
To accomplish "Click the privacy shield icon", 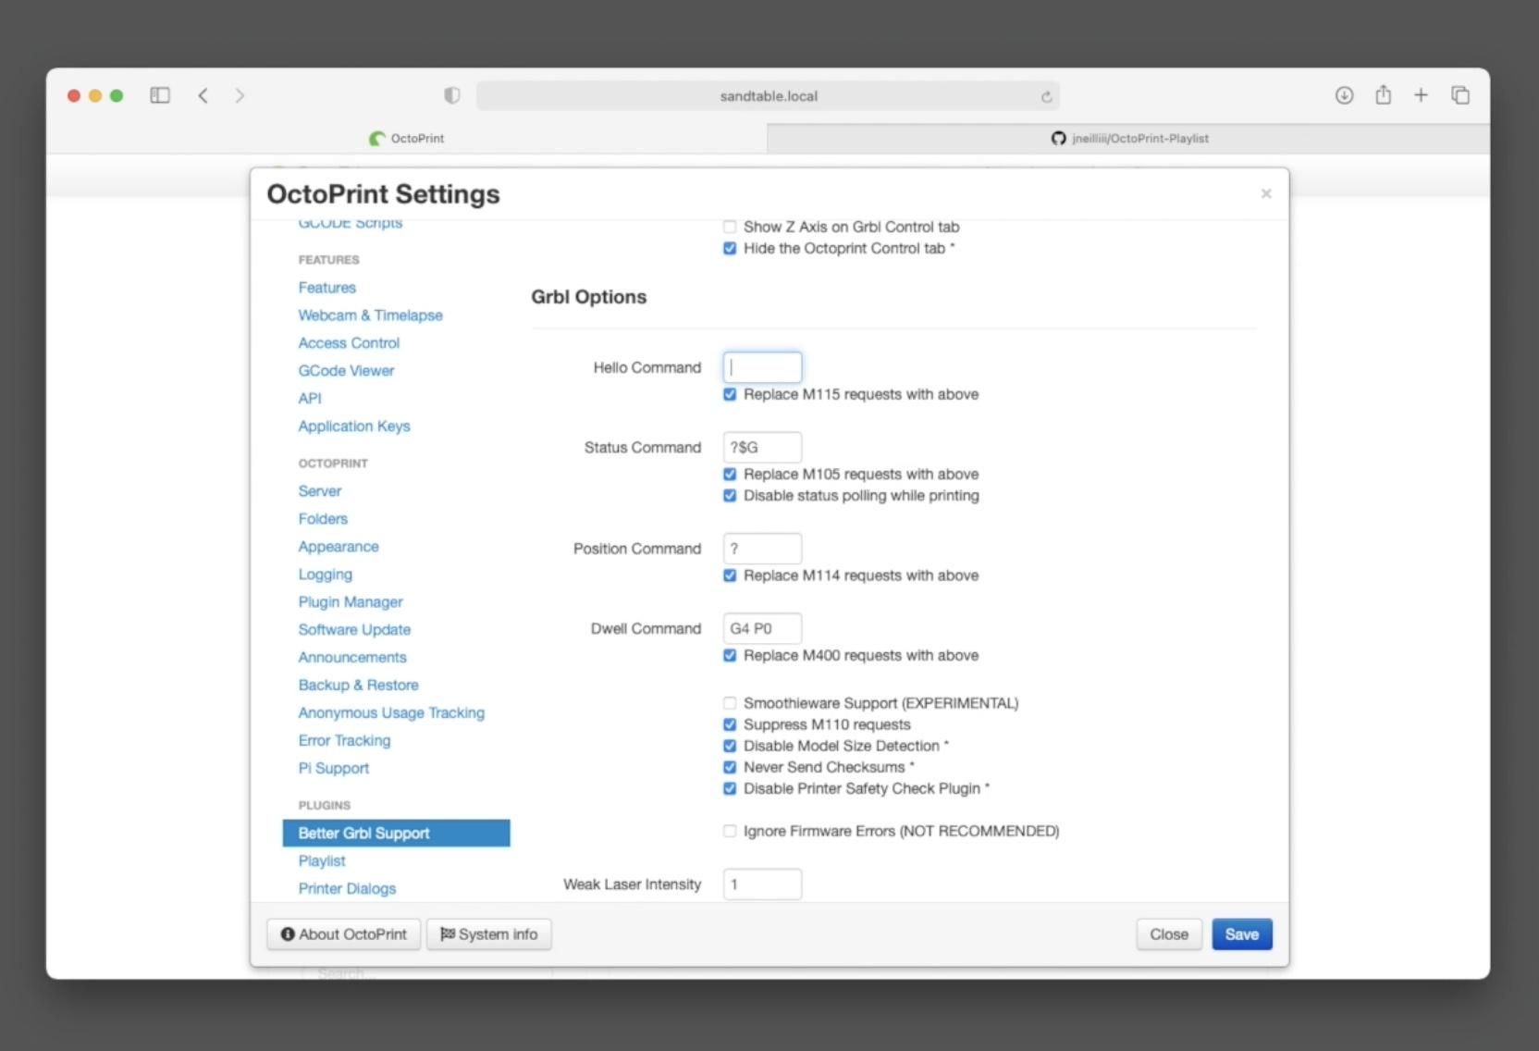I will click(x=452, y=95).
